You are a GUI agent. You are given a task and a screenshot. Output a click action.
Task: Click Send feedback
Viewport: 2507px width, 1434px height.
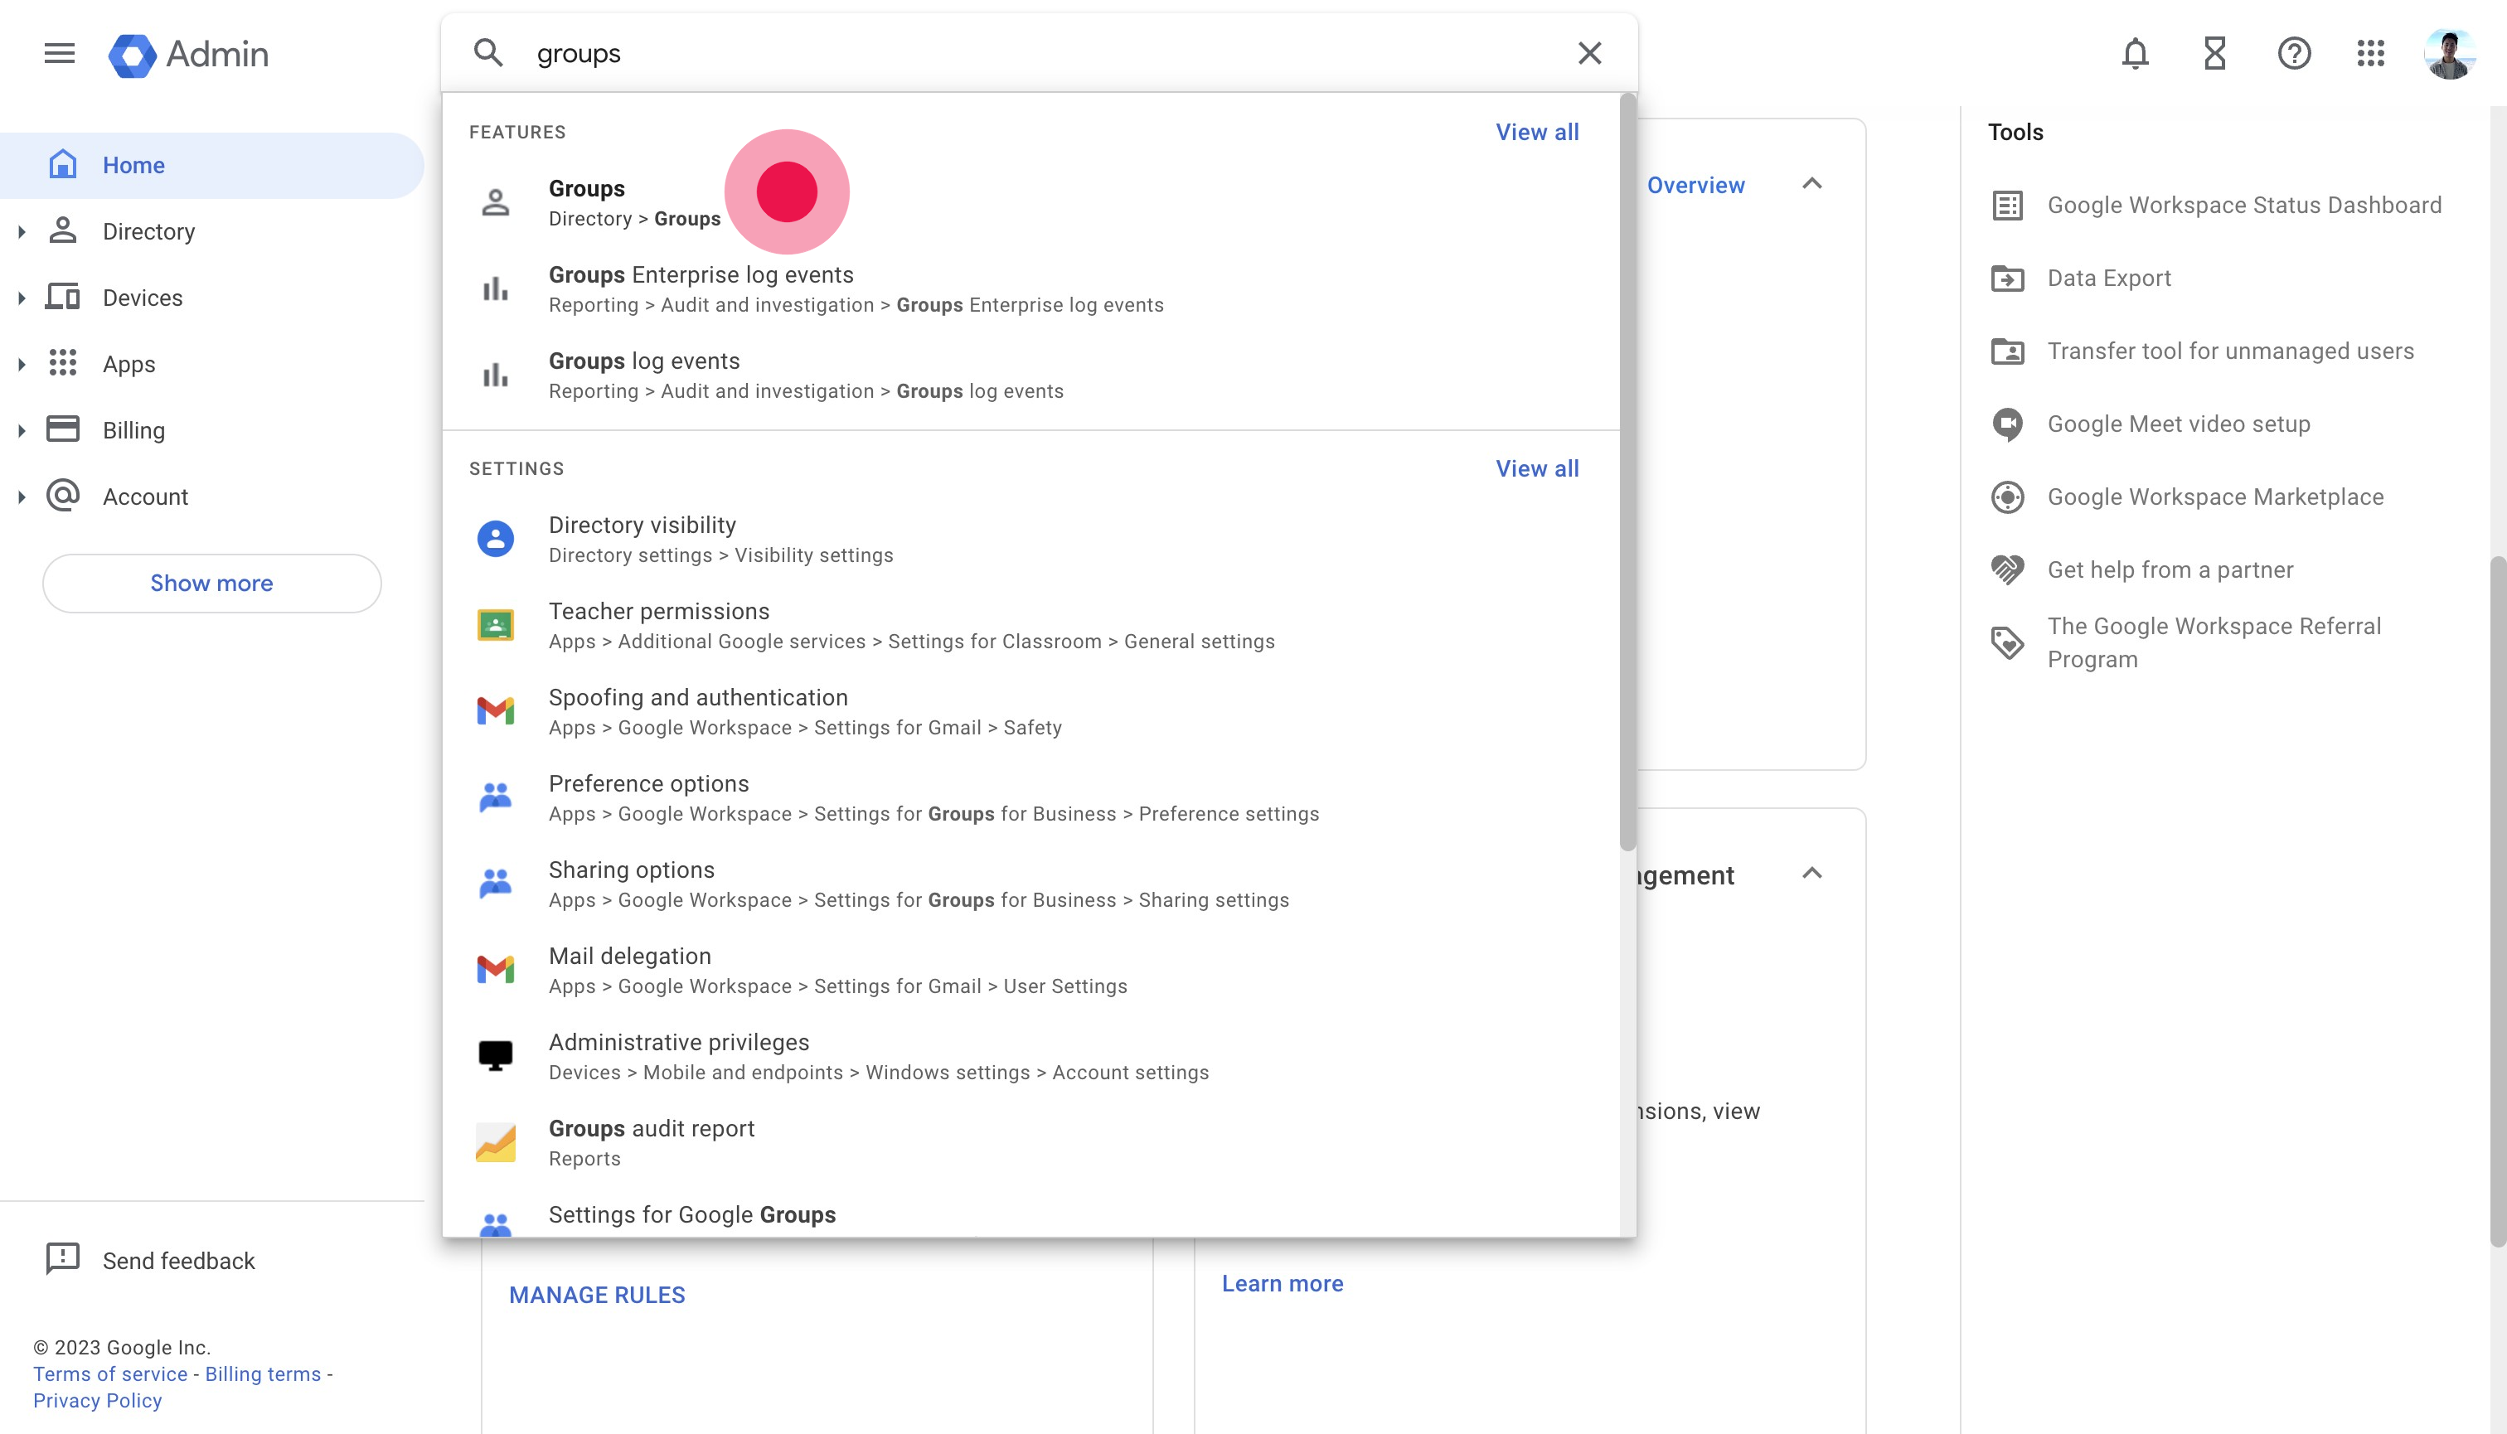tap(150, 1260)
